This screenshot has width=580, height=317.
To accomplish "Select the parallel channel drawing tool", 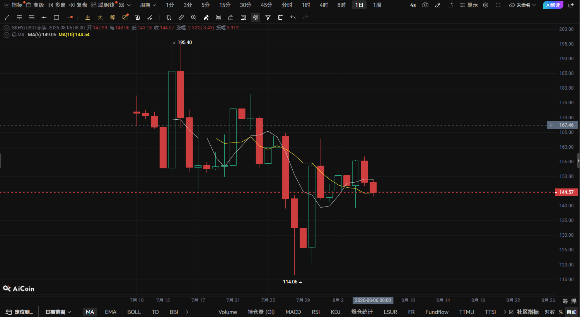I will (x=19, y=17).
